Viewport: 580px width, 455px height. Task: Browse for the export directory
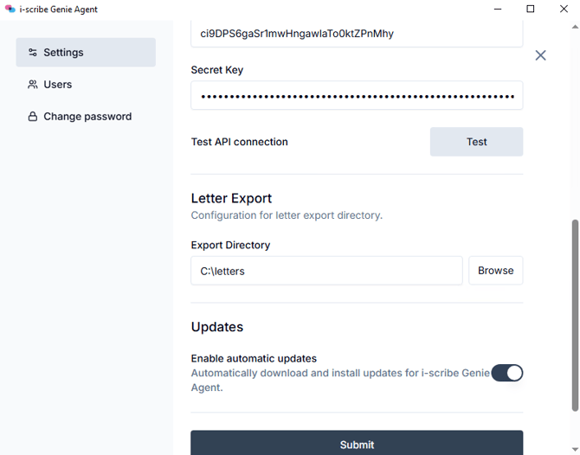pos(496,271)
